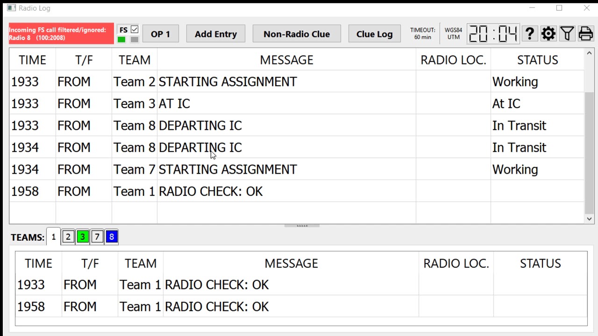Select the blue team tab 8
This screenshot has height=336, width=598.
112,237
